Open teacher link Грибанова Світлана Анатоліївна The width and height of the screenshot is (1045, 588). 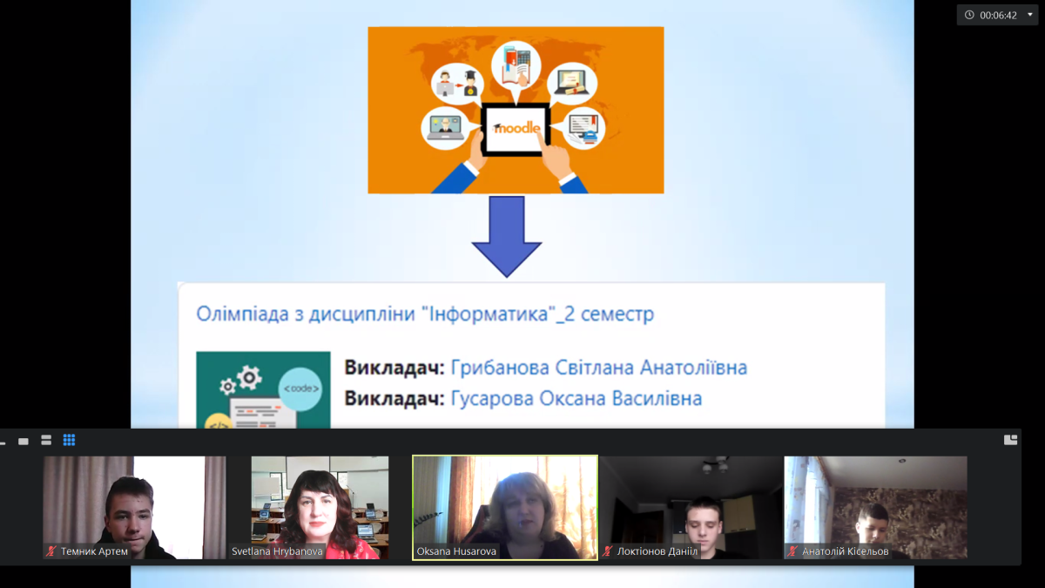tap(598, 368)
